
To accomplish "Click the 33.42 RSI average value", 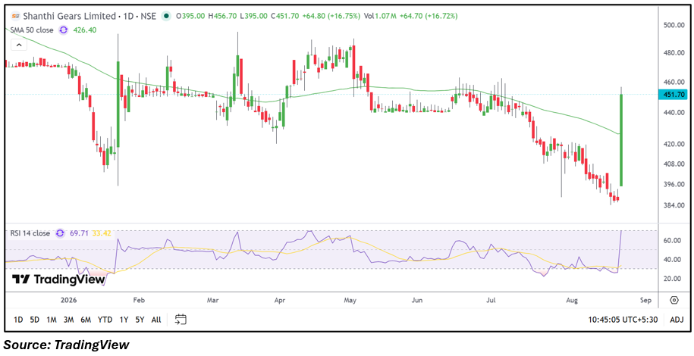I will [x=101, y=233].
